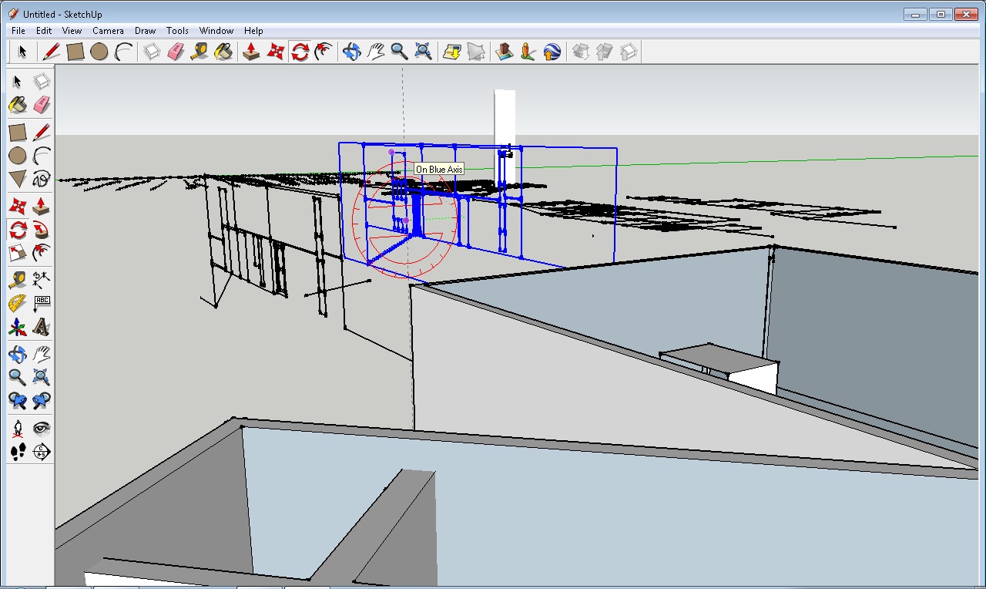986x589 pixels.
Task: Click the active Rotate tool in the horizontal toolbar
Action: coord(300,52)
